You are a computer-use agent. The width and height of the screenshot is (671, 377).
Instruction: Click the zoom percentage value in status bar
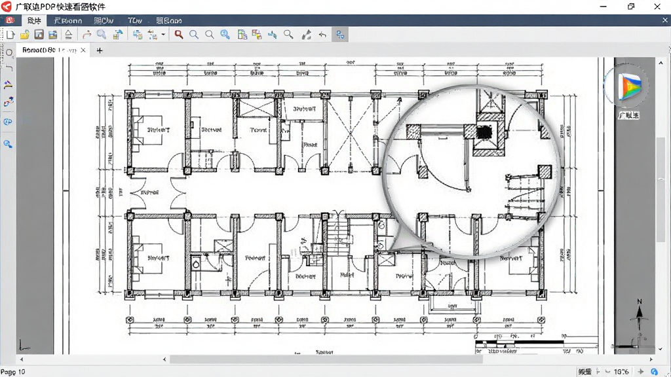(621, 372)
